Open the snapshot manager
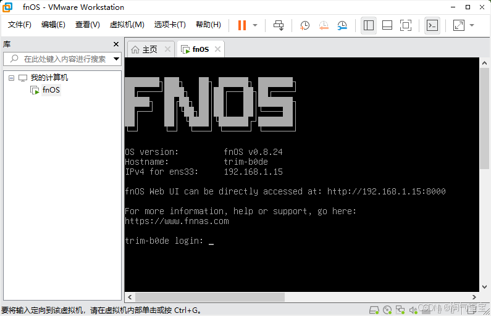The width and height of the screenshot is (491, 316). 342,25
